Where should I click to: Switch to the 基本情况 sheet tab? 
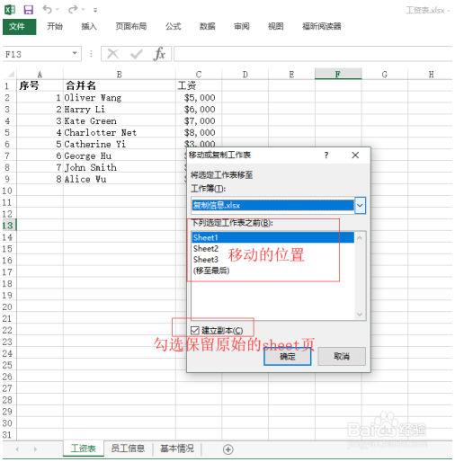(177, 449)
